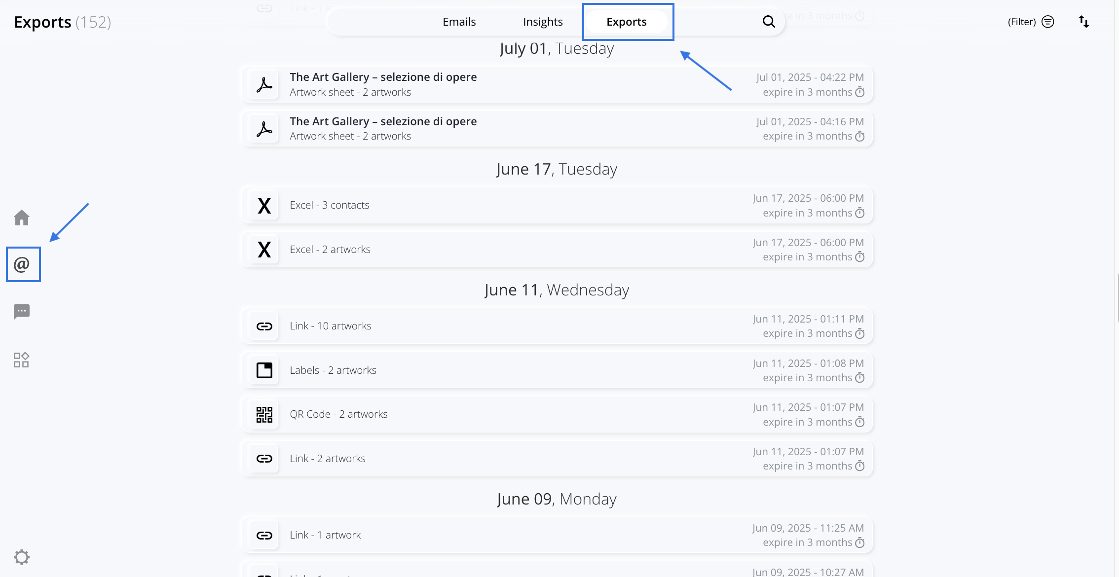Open settings gear at bottom left
This screenshot has height=577, width=1119.
tap(22, 557)
